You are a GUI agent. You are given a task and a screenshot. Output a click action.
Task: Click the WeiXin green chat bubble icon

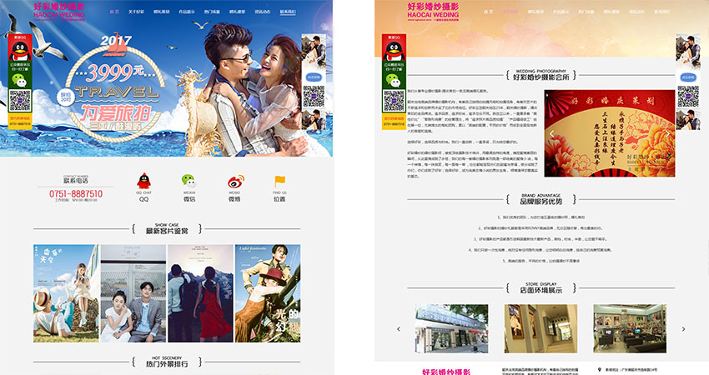click(189, 181)
